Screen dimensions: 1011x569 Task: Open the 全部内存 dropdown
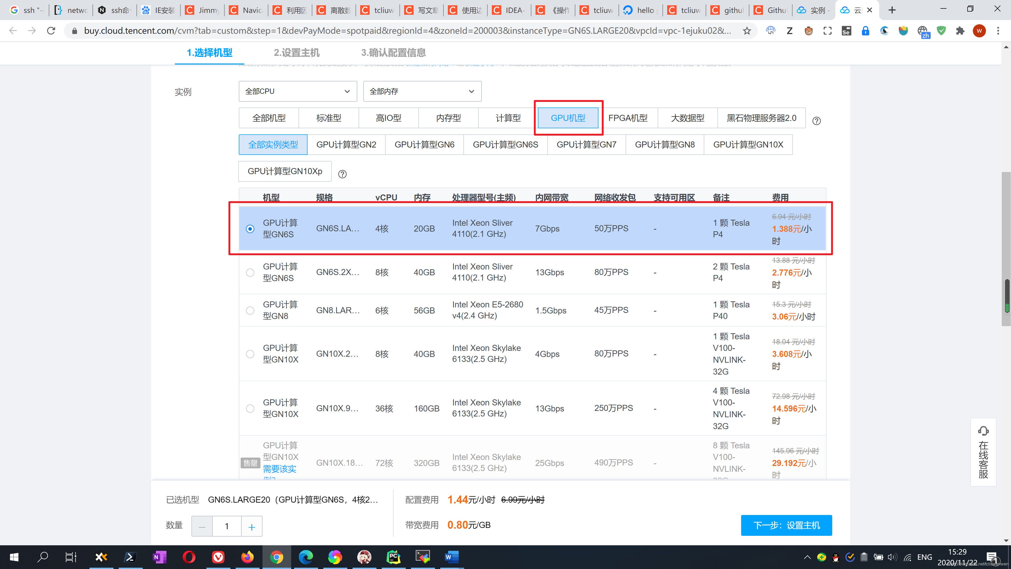coord(422,91)
